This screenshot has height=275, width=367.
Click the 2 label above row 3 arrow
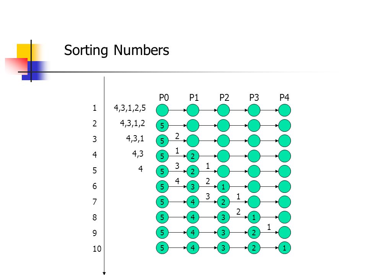(177, 136)
